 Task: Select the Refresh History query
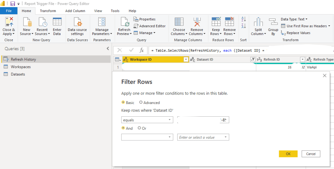56,59
